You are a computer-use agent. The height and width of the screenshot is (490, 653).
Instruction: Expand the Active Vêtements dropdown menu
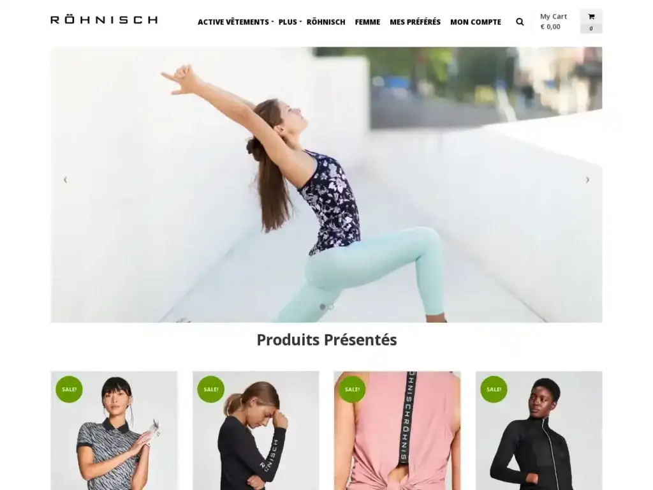tap(235, 22)
